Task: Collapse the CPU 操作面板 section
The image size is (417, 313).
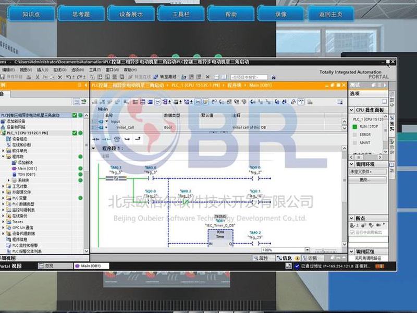Action: (x=351, y=110)
